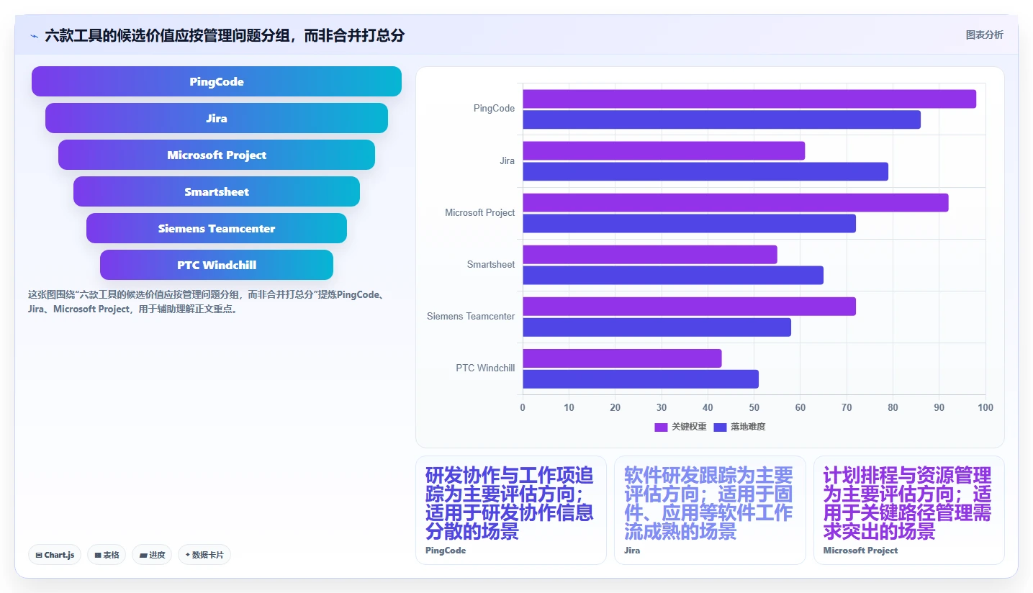Select the Microsoft Project funnel bar
The height and width of the screenshot is (593, 1033).
(217, 155)
